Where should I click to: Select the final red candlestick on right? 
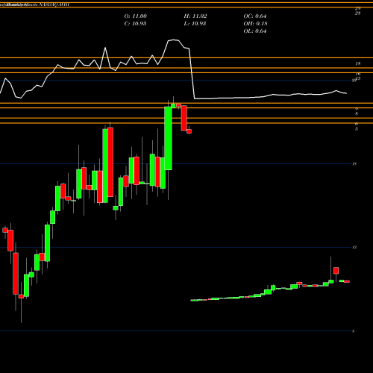pyautogui.click(x=347, y=281)
